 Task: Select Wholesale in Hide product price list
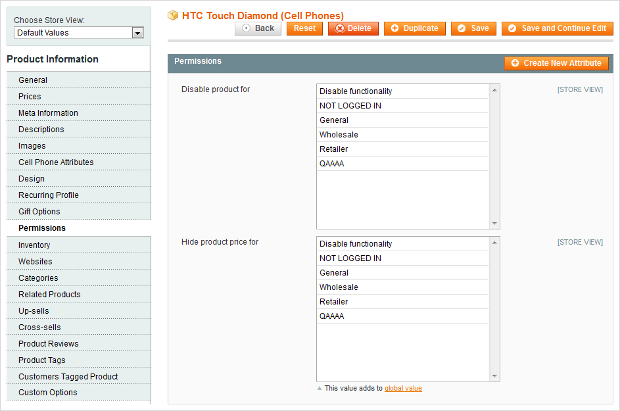(403, 287)
